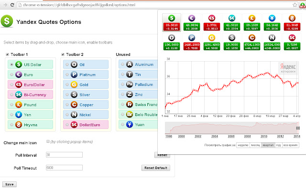Open the Dollar/Euro tile showing 0.7299

tap(292, 42)
